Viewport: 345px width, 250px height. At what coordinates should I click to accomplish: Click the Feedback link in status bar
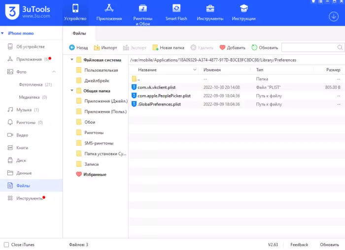point(299,245)
